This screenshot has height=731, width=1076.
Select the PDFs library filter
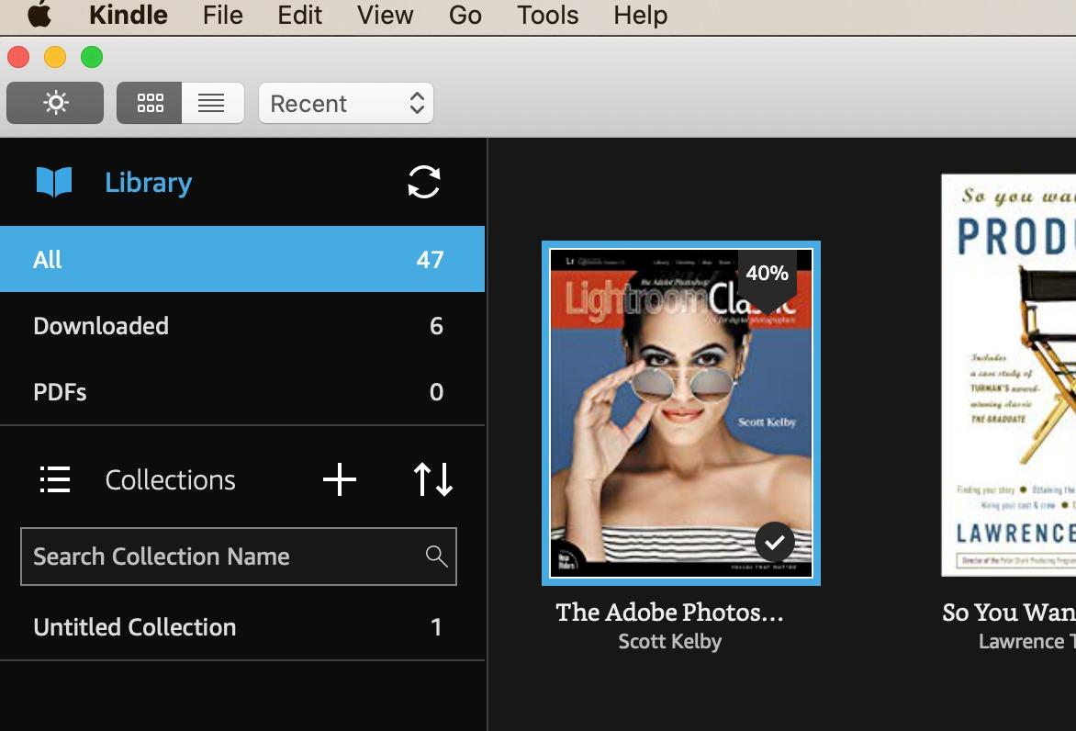click(x=242, y=391)
